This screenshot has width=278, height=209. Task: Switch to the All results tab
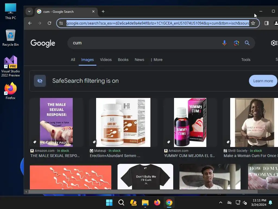click(x=73, y=60)
